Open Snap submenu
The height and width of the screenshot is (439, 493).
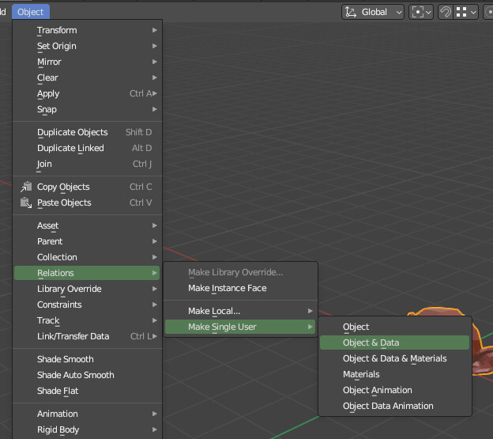[87, 109]
